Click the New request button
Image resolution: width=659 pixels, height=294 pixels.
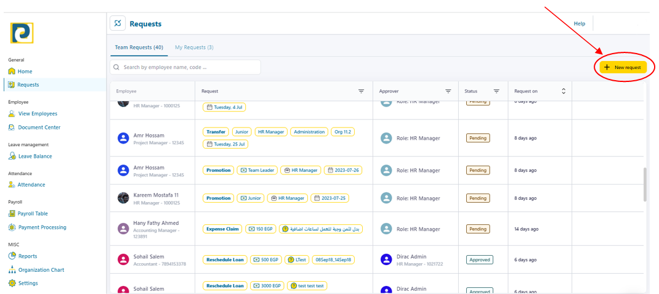click(x=623, y=67)
